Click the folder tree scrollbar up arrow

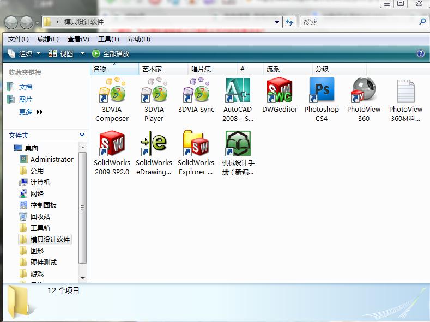pyautogui.click(x=82, y=147)
